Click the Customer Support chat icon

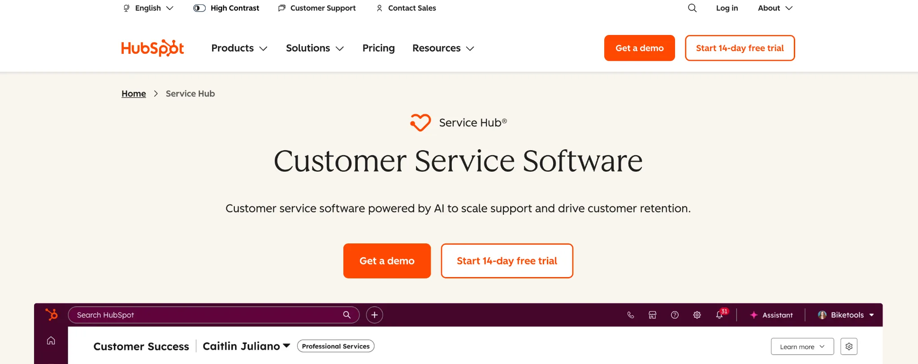pyautogui.click(x=281, y=8)
